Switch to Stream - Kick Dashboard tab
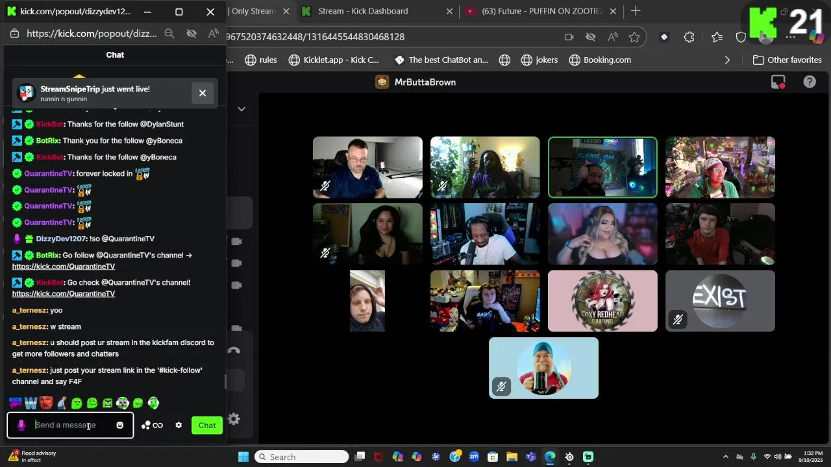Image resolution: width=831 pixels, height=467 pixels. coord(363,11)
